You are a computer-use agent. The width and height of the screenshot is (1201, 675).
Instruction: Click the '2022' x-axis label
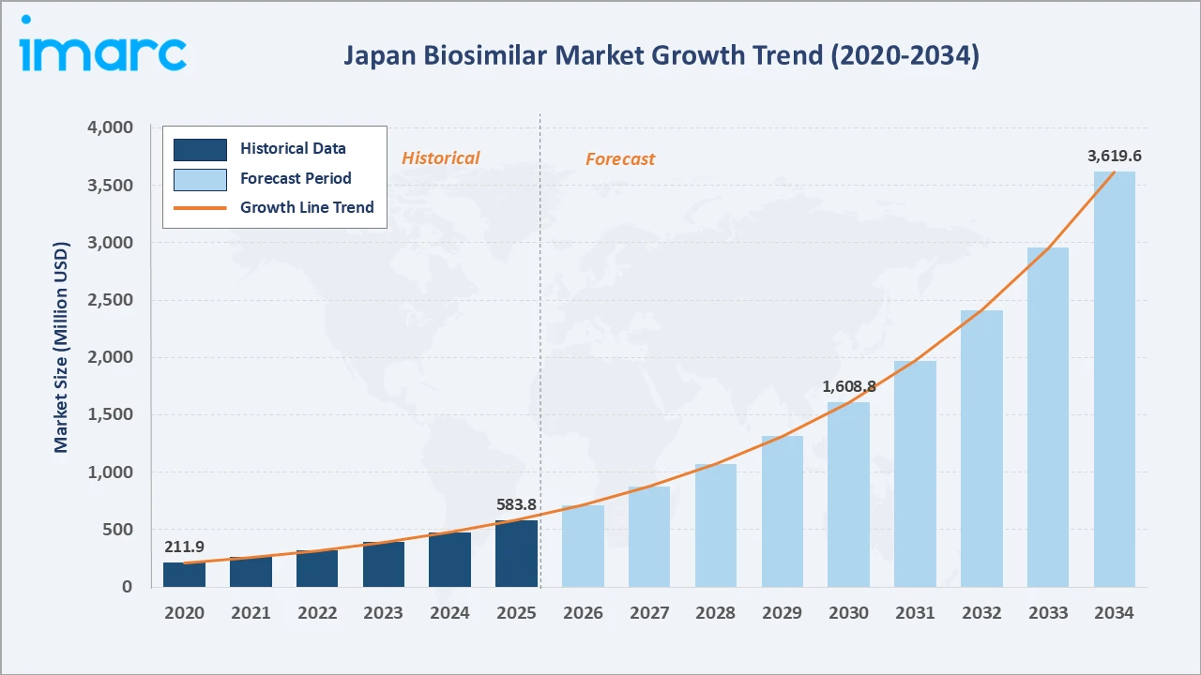point(317,613)
